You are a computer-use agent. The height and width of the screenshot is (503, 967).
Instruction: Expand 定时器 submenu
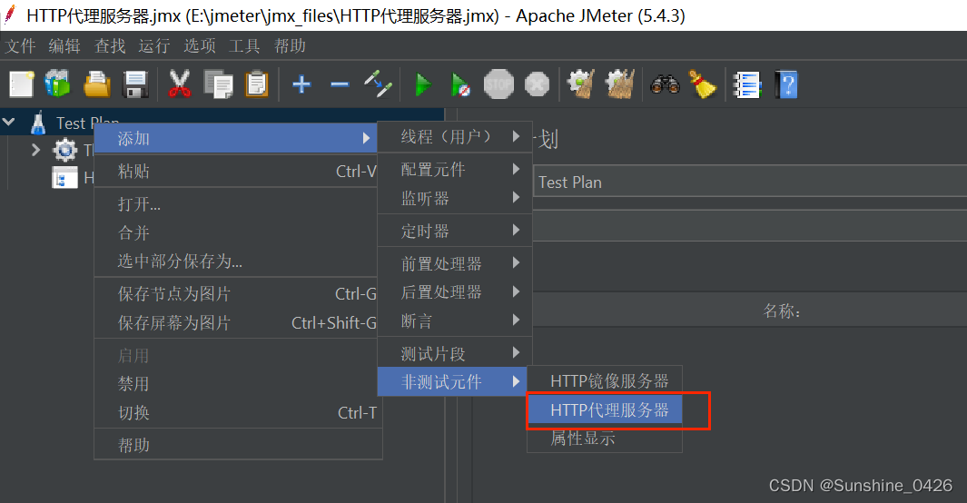[x=455, y=231]
